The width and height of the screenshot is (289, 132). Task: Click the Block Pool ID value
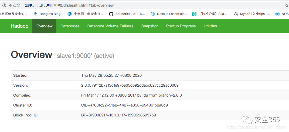(x=118, y=115)
